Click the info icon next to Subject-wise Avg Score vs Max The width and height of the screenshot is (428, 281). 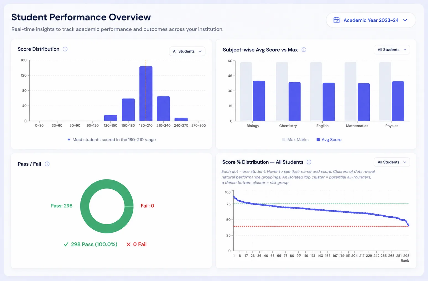coord(304,50)
